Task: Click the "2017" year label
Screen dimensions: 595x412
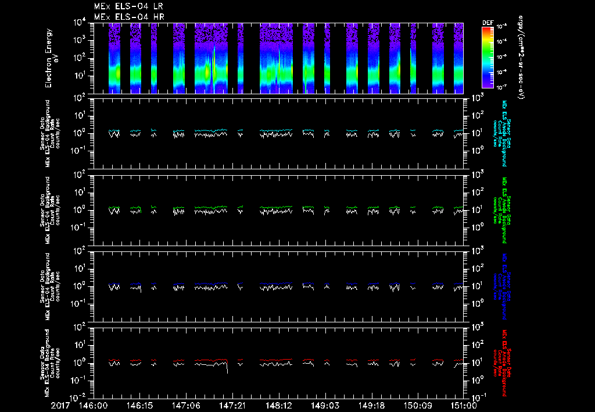Action: pyautogui.click(x=60, y=406)
